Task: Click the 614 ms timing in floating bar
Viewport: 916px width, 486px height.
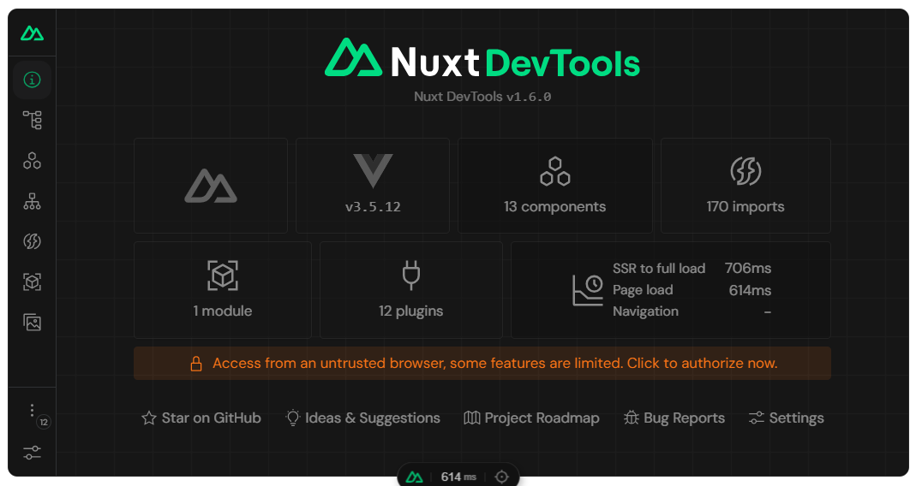Action: pyautogui.click(x=458, y=477)
